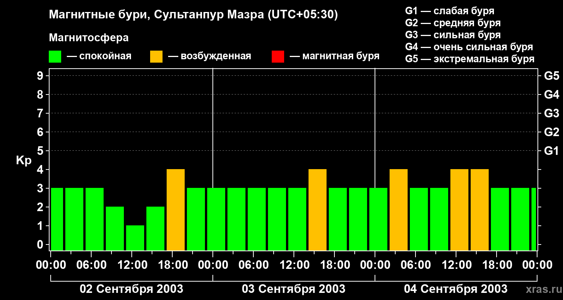
Task: Select the 'G3 — сильная буря' legend line
Action: pos(453,35)
